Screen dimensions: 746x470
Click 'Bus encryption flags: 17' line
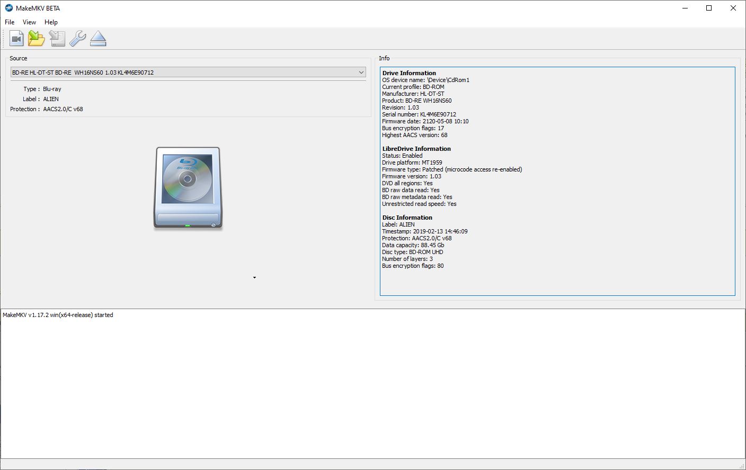413,128
